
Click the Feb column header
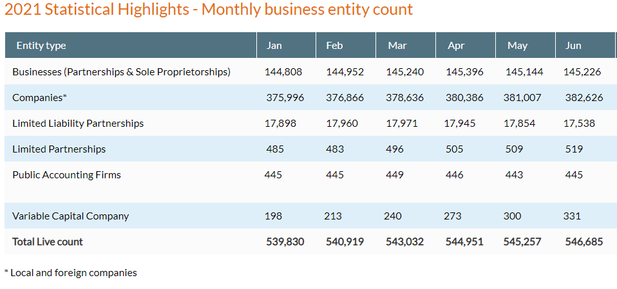pos(334,46)
